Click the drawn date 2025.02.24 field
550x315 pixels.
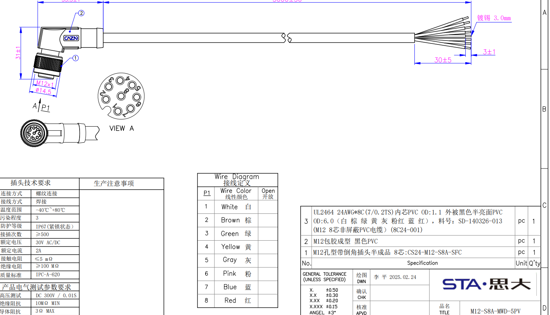click(395, 277)
